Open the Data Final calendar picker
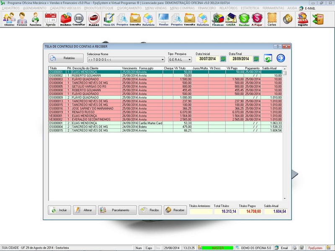The width and height of the screenshot is (335, 251). [256, 59]
